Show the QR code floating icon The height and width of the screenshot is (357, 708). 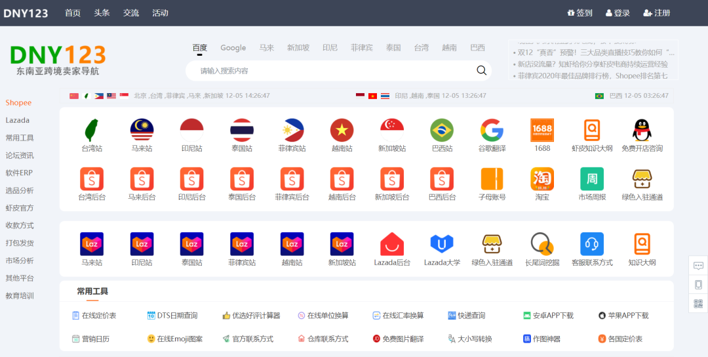[699, 303]
